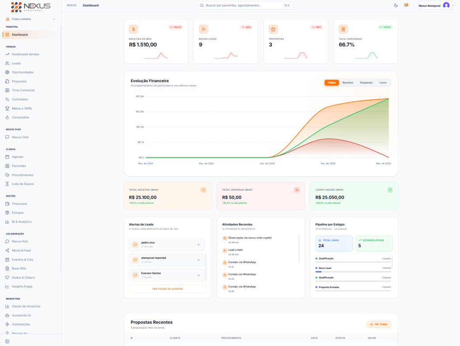Image resolution: width=460 pixels, height=346 pixels.
Task: Click Ver Todas in Propostas Recentes
Action: click(379, 324)
